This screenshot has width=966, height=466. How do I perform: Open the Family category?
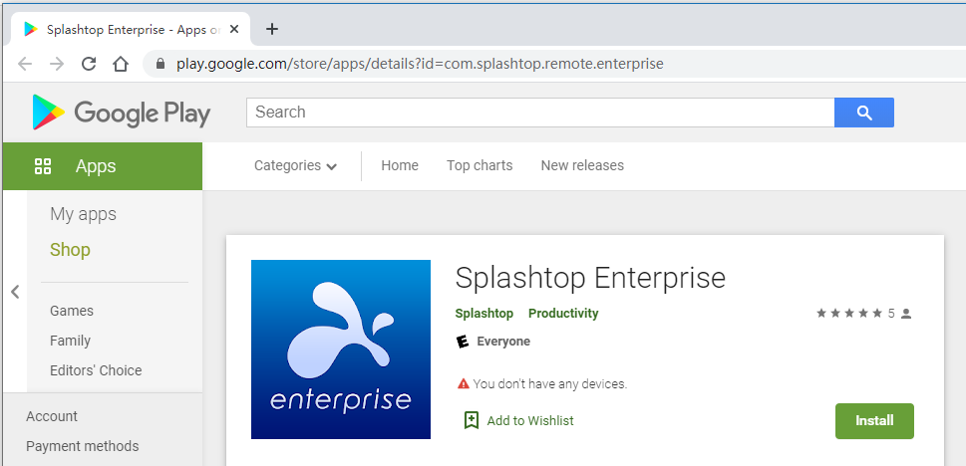(x=70, y=341)
